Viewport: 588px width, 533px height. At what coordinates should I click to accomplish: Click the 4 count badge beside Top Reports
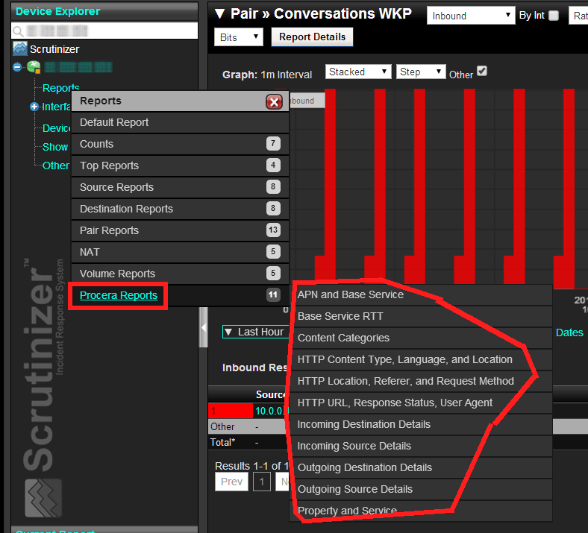[x=273, y=165]
